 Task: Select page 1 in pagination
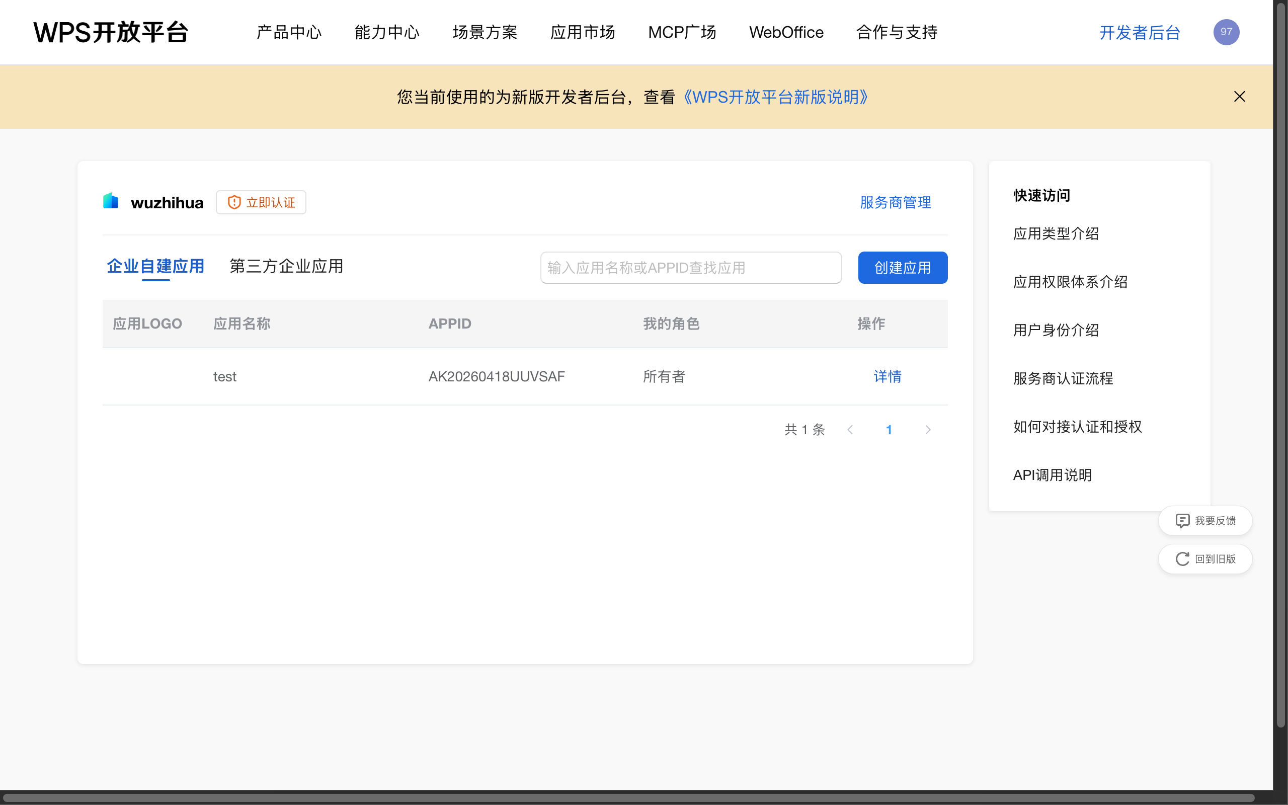click(890, 429)
